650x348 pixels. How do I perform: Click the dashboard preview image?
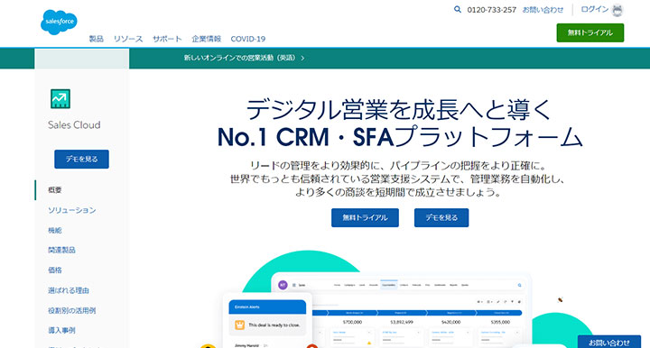401,310
